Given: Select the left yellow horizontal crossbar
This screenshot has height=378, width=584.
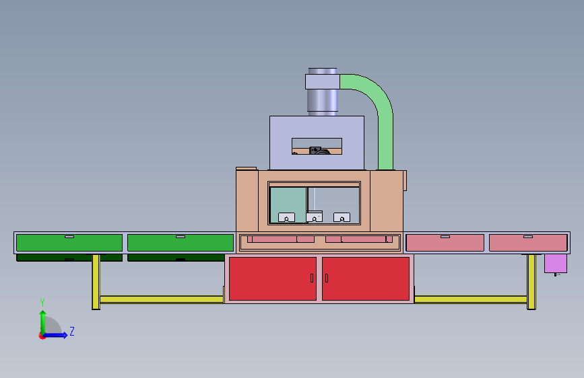Looking at the screenshot, I should (162, 299).
